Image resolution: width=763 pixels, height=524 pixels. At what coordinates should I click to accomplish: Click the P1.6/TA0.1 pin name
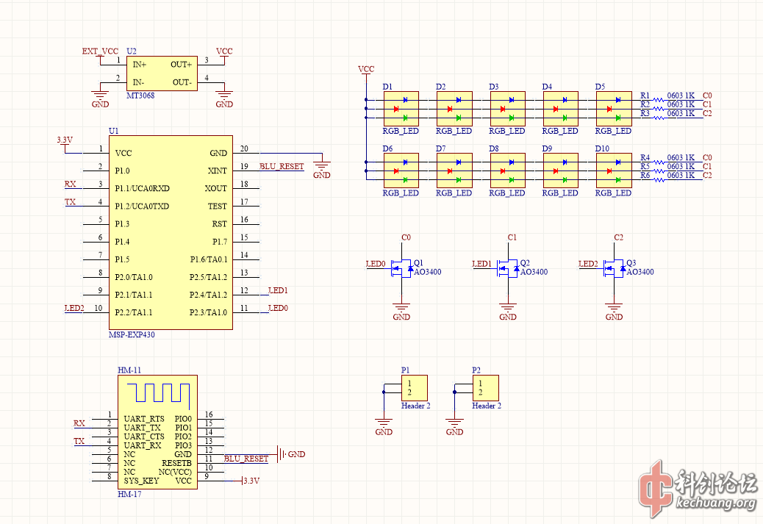[208, 259]
